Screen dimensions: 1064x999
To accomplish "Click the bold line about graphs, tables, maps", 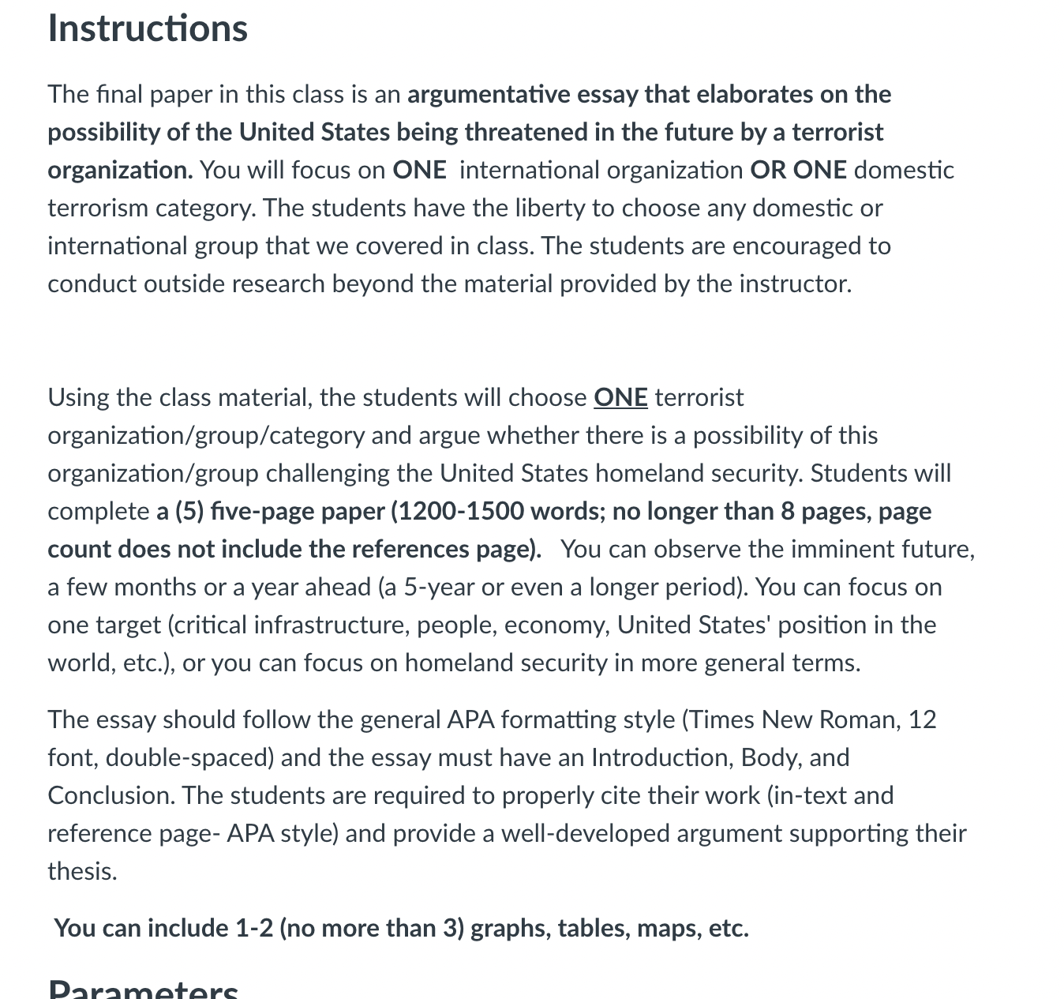I will pos(401,928).
